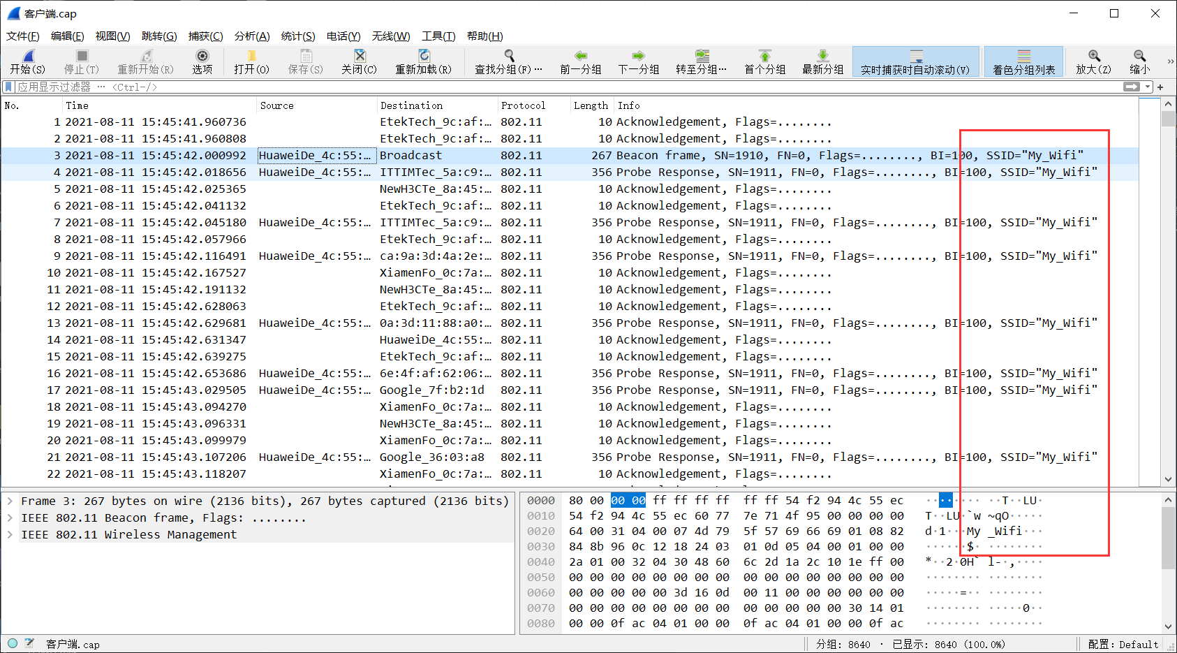Screen dimensions: 1177x653
Task: Click the 重新加载 reload file icon
Action: coord(424,56)
